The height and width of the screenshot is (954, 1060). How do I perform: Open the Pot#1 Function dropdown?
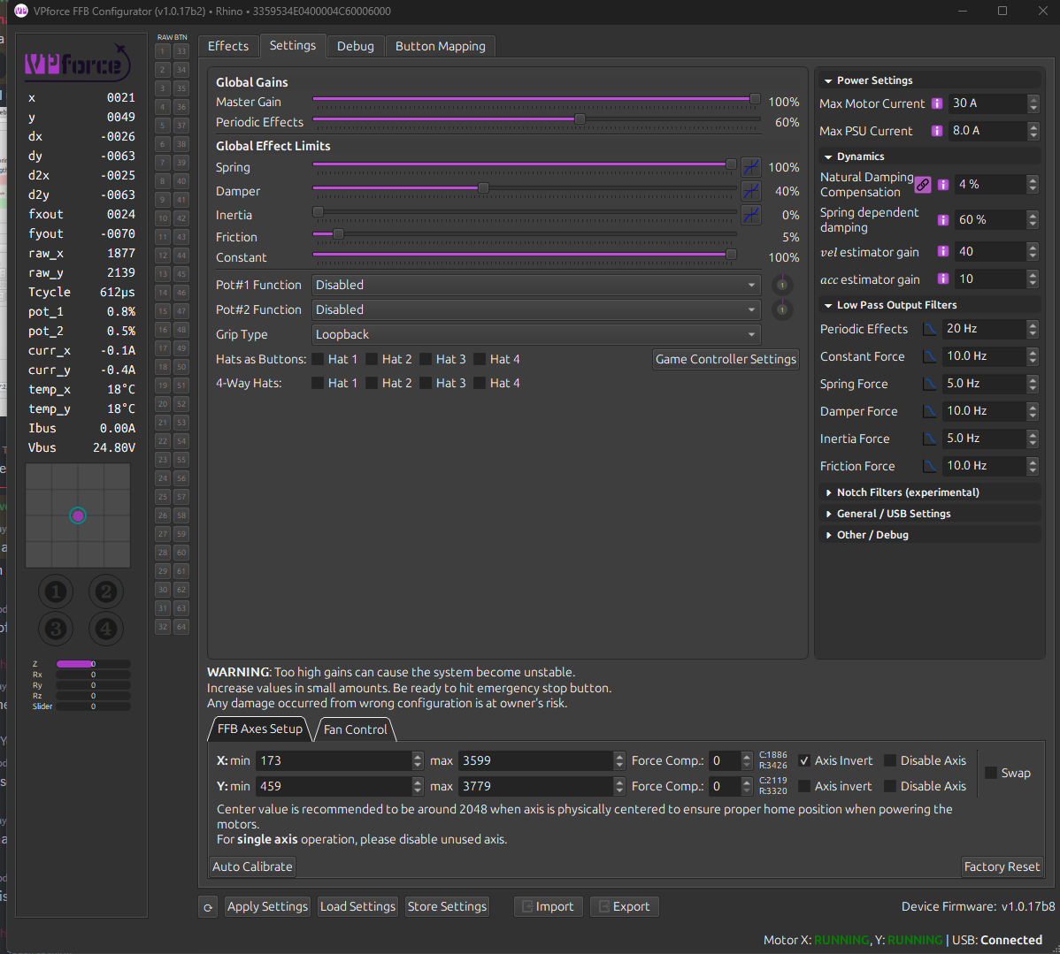(x=536, y=285)
